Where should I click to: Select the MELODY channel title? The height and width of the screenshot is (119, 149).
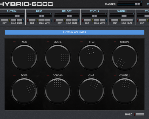point(67,11)
